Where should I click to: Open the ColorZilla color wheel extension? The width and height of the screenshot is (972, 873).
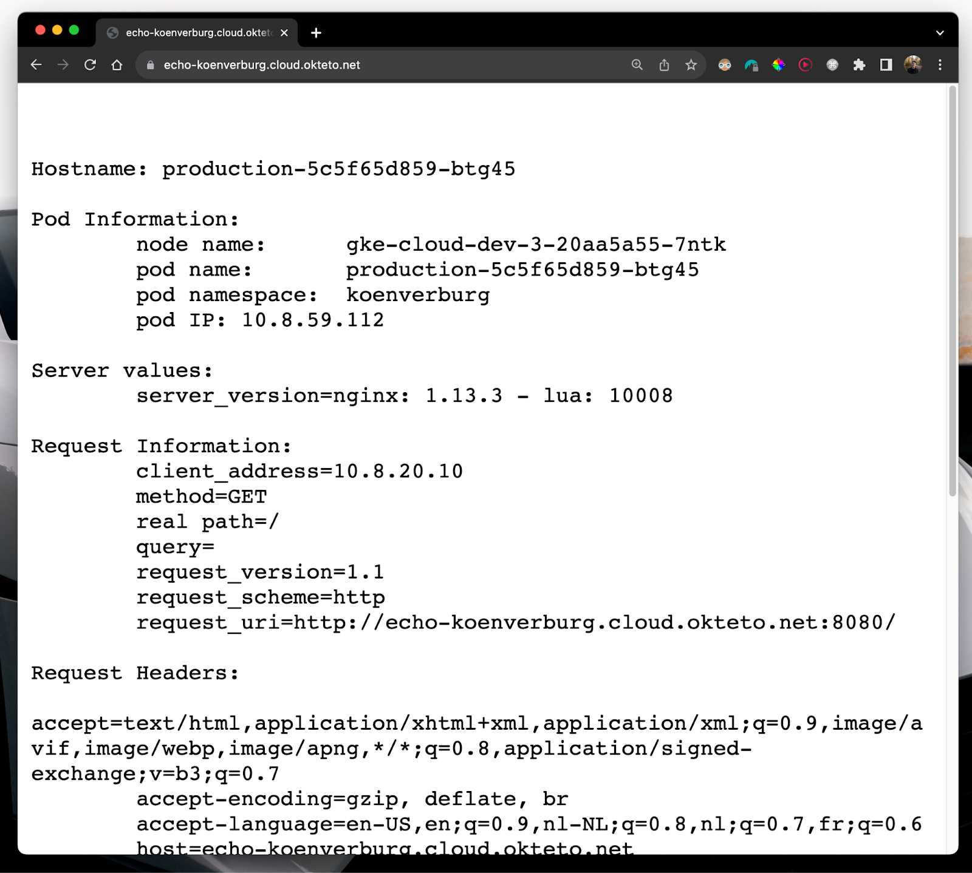tap(778, 65)
